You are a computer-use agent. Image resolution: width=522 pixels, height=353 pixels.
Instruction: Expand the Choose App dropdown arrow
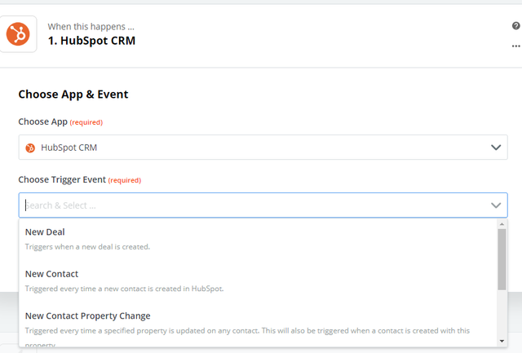click(496, 148)
